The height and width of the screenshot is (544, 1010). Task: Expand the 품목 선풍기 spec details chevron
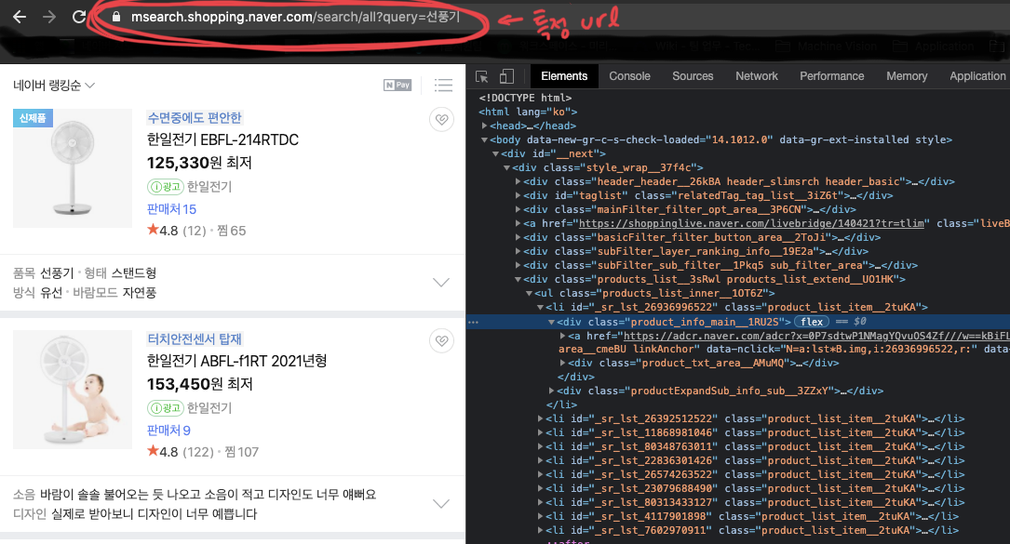(x=441, y=283)
